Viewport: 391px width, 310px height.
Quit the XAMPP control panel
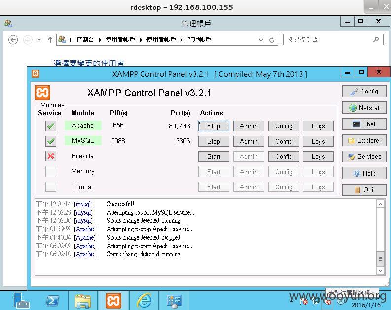point(364,190)
